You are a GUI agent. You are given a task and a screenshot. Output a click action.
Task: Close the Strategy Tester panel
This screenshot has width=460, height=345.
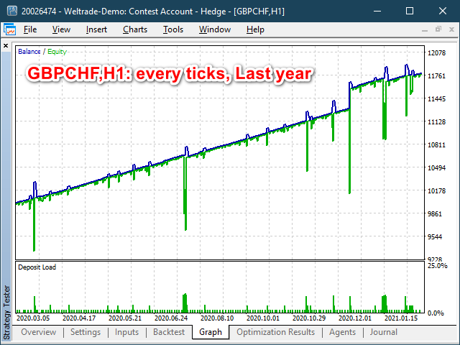(x=6, y=46)
